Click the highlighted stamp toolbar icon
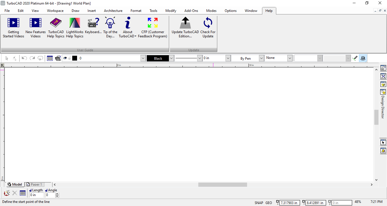Screen dimensions: 387x206 click(x=363, y=58)
